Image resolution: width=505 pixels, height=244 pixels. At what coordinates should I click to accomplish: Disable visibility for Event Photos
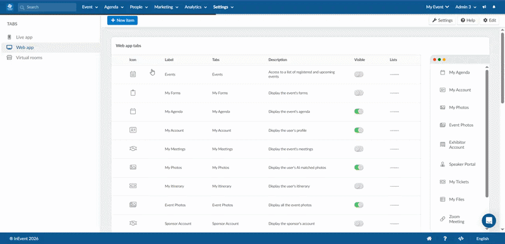(x=359, y=205)
